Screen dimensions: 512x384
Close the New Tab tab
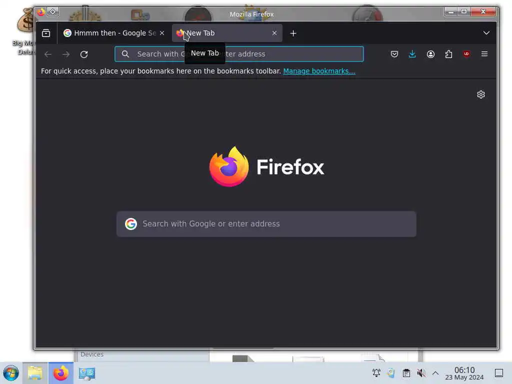click(x=274, y=33)
